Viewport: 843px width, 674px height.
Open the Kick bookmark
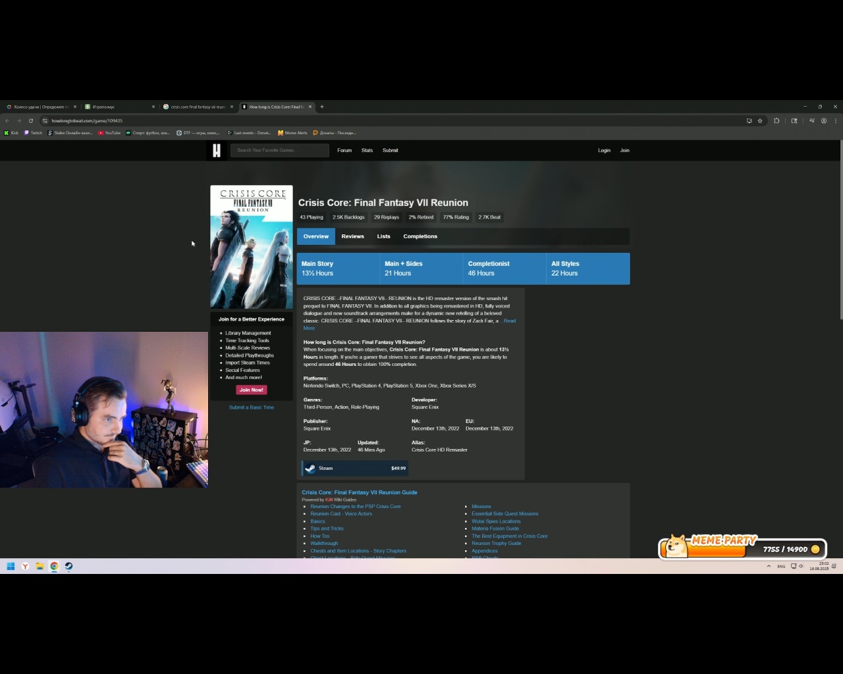pyautogui.click(x=12, y=133)
